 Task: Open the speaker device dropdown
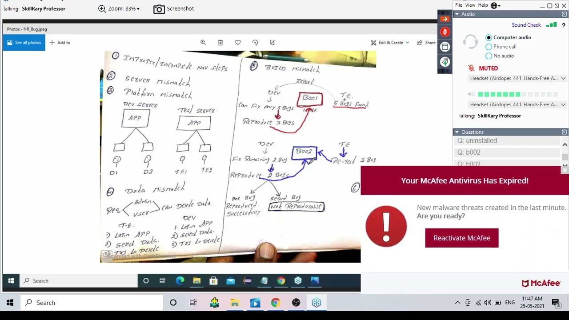click(517, 104)
